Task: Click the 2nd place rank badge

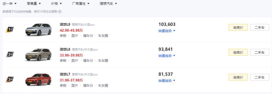Action: (10, 54)
